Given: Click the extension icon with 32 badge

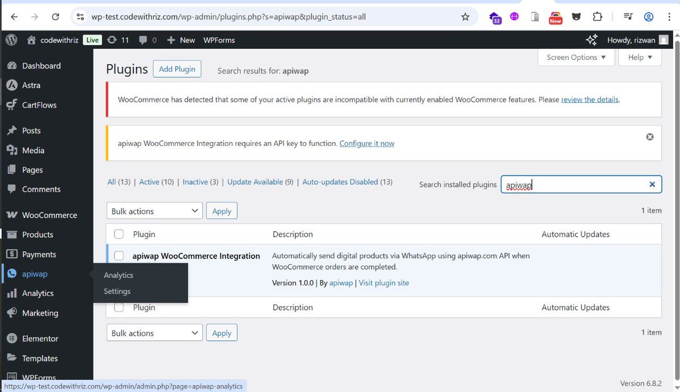Looking at the screenshot, I should tap(495, 18).
